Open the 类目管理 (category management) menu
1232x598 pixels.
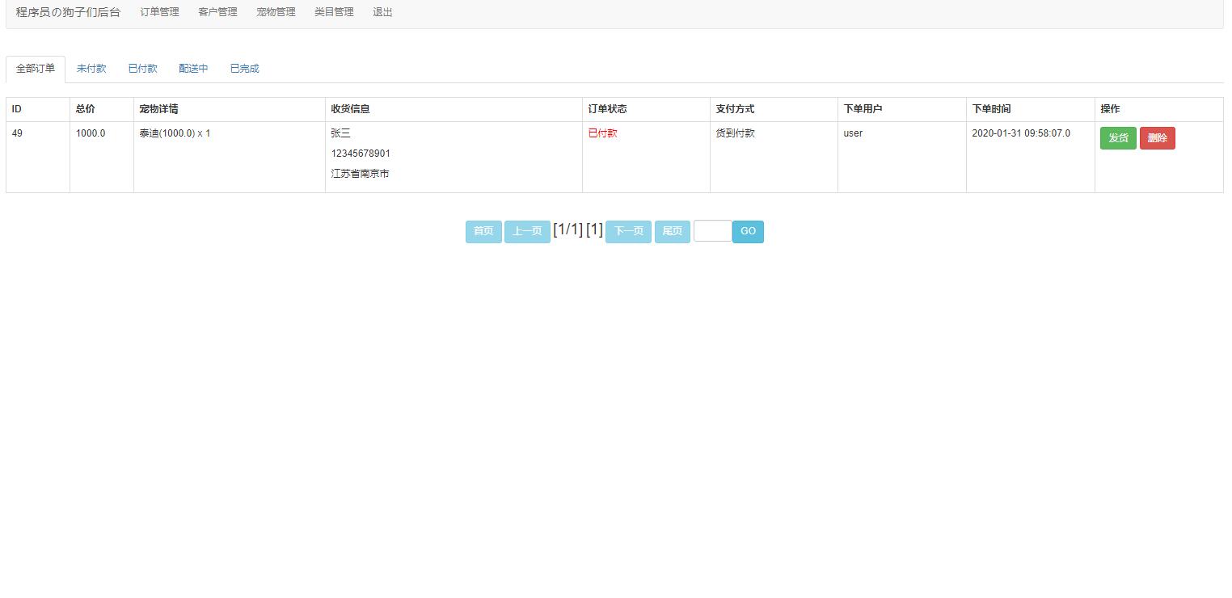(333, 12)
